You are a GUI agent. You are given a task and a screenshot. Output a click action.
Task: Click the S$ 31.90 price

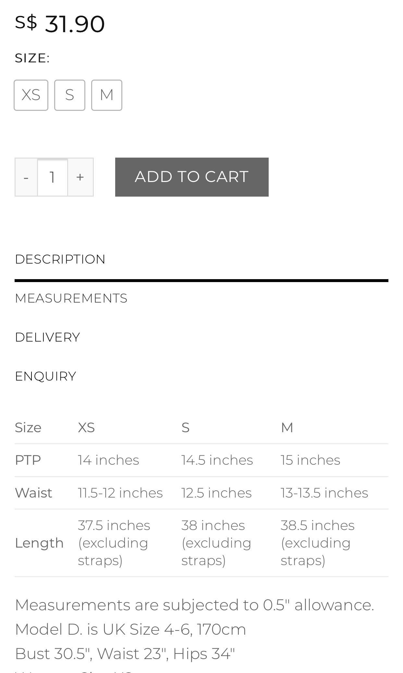pos(60,23)
